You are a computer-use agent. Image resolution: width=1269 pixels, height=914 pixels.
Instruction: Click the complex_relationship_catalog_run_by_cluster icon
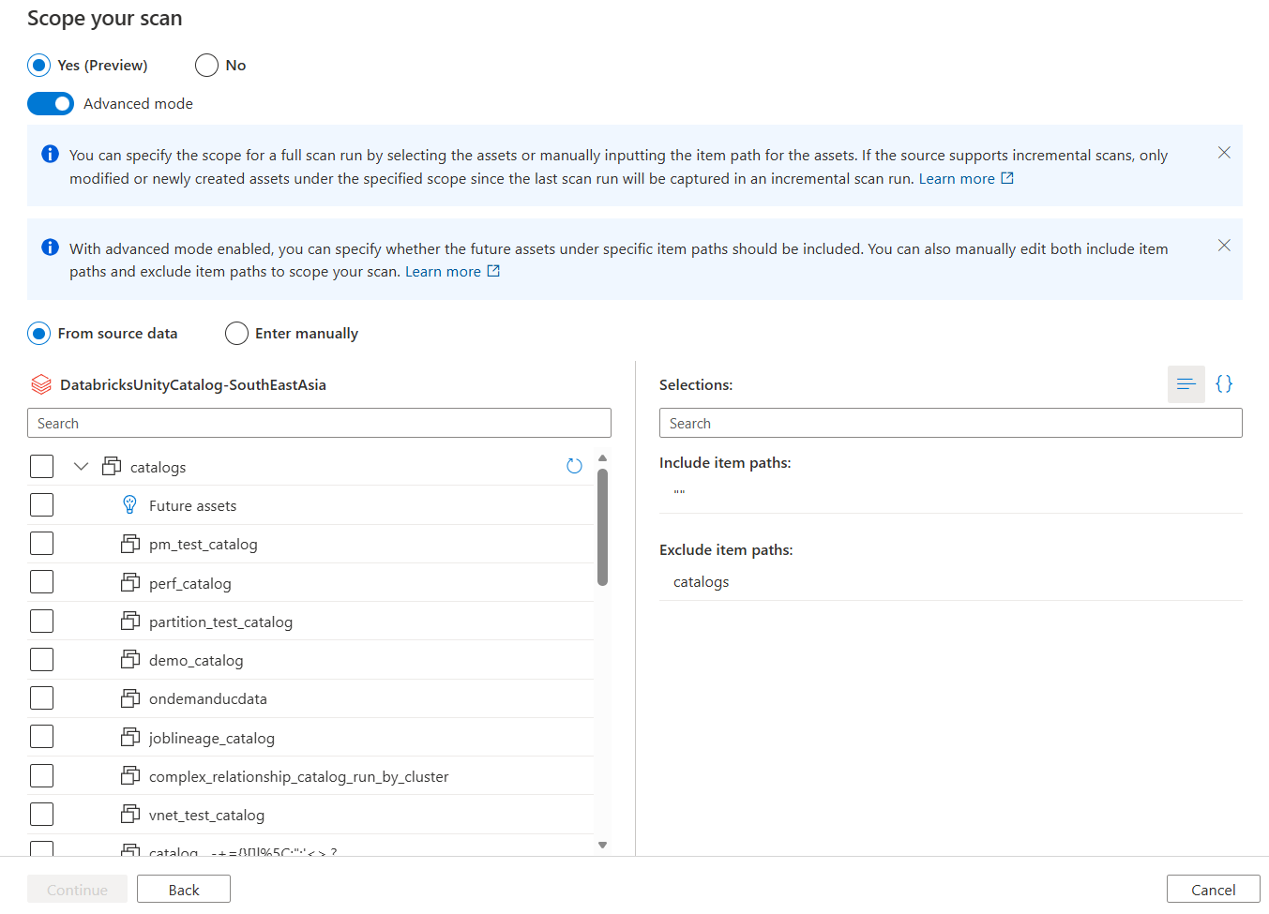pos(130,776)
